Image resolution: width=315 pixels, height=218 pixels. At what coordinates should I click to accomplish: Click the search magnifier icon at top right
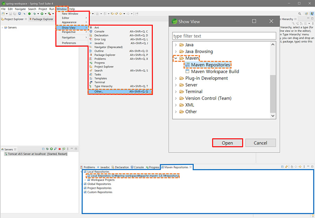click(300, 14)
